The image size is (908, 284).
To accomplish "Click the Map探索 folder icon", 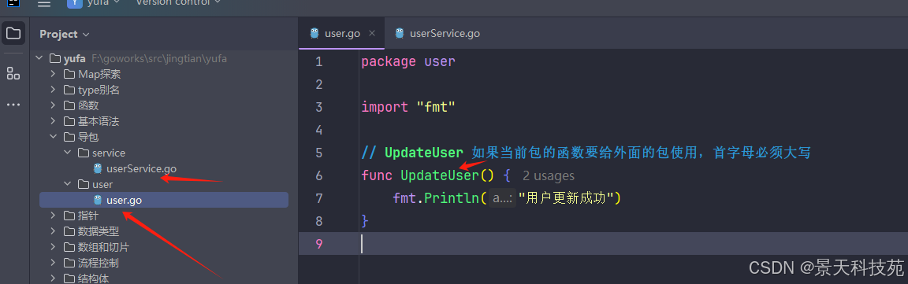I will pyautogui.click(x=69, y=74).
